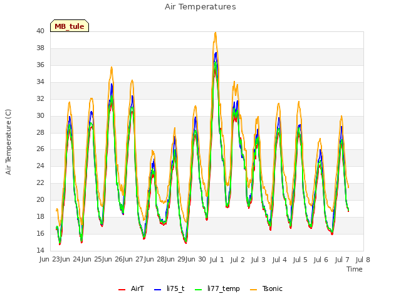Select the li75_t legend entry
Screen dimensions: 401x301
(169, 288)
